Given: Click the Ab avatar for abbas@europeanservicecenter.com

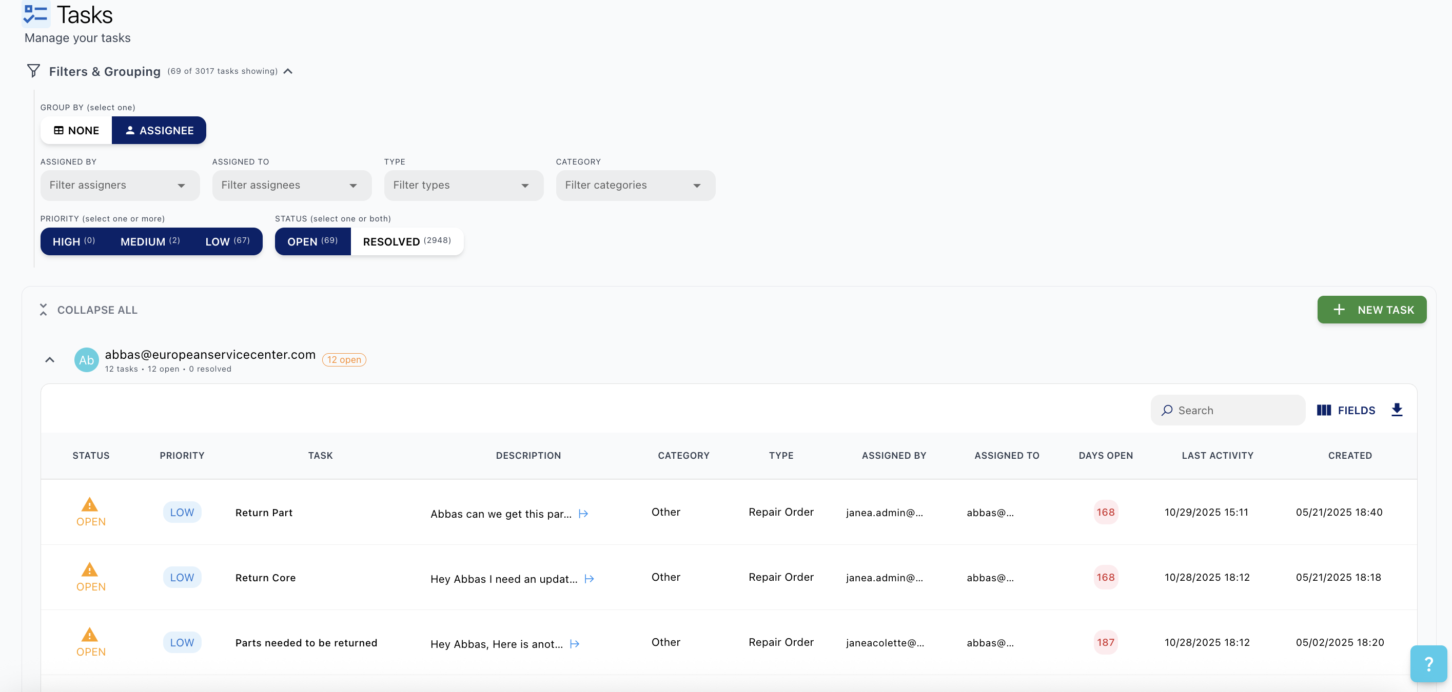Looking at the screenshot, I should click(x=86, y=360).
